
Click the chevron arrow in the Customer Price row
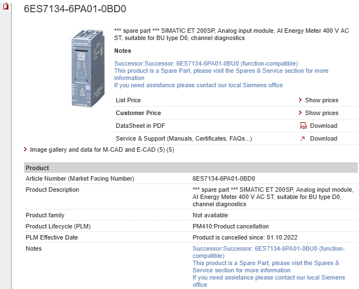tap(301, 113)
